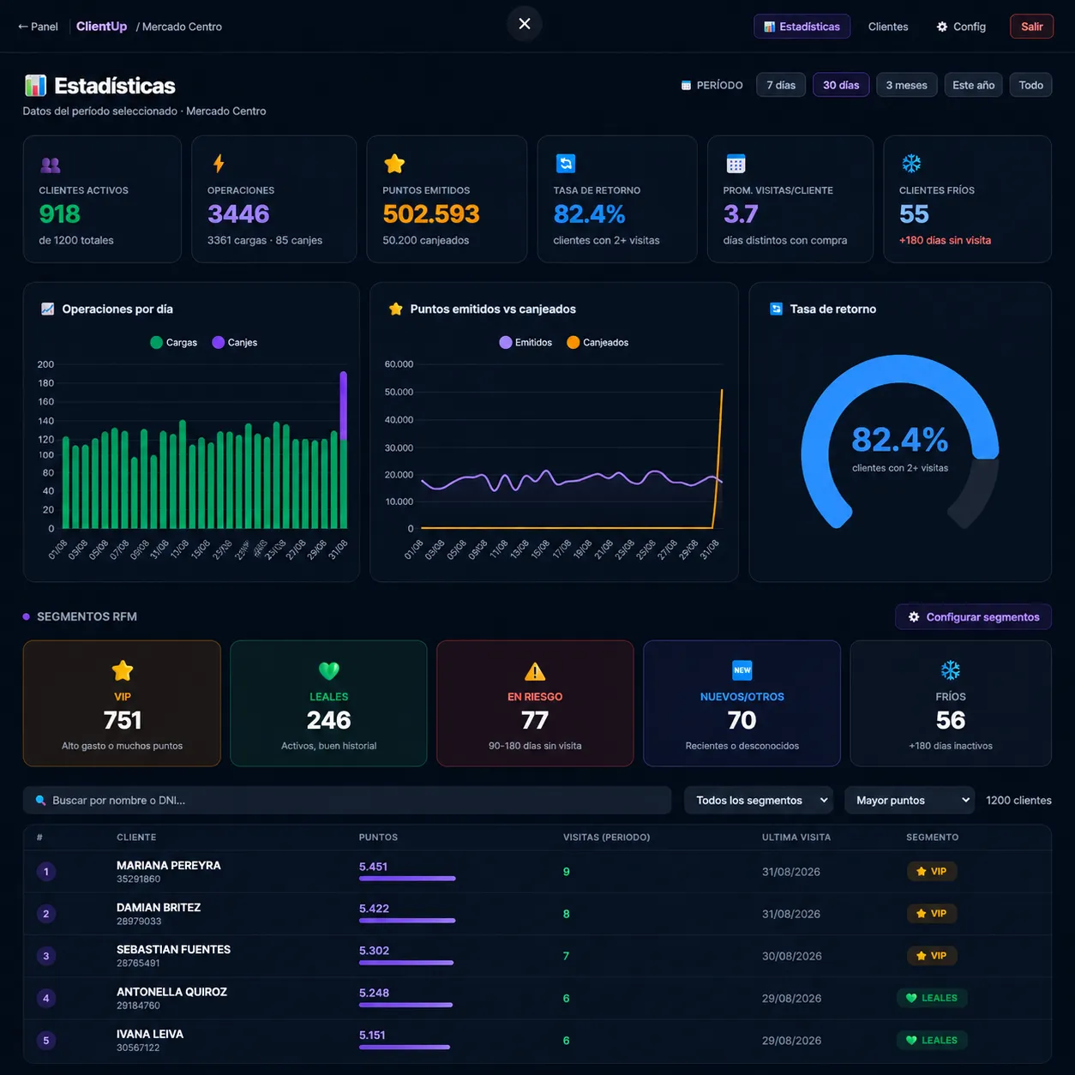Click the refresh icon on Tasa de Retorno card
The height and width of the screenshot is (1075, 1075).
566,164
